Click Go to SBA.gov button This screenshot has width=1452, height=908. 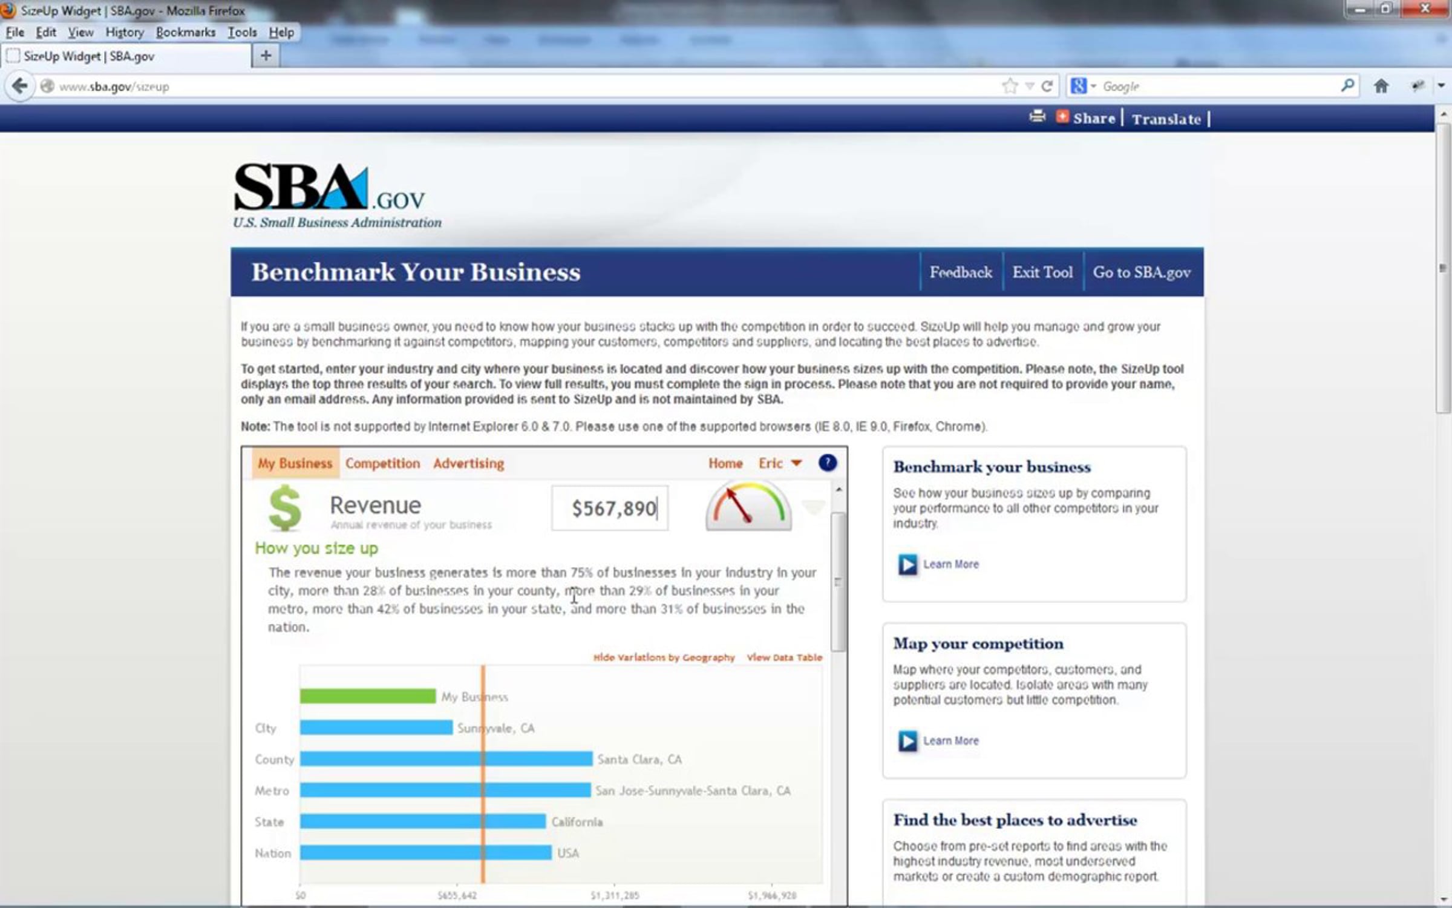pos(1142,272)
